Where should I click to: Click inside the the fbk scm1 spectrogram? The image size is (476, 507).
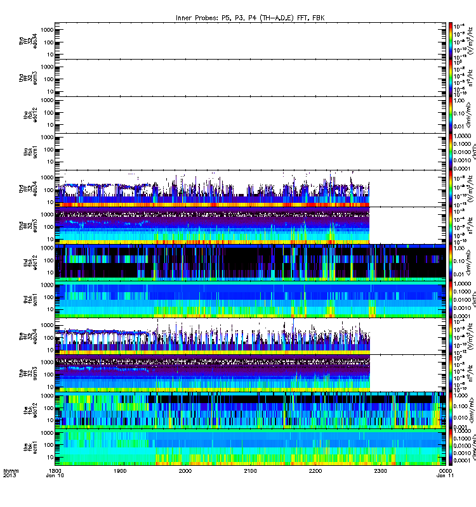[250, 447]
